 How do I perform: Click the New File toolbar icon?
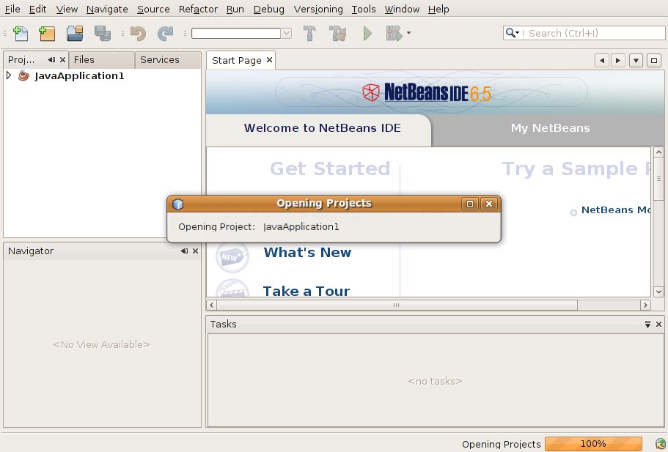(x=21, y=33)
